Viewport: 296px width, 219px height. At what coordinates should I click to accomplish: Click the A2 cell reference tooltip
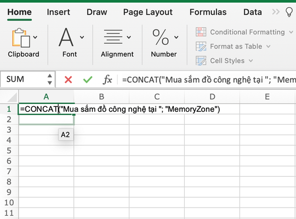65,135
